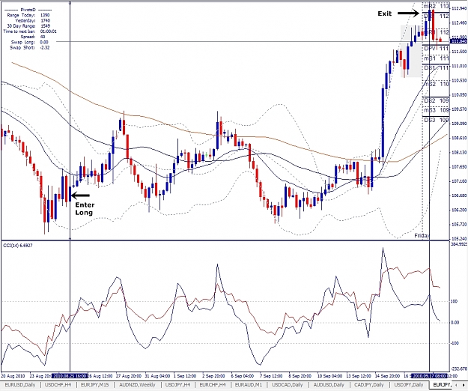
Task: Click the 2010.08.25 16:00 date marker
Action: (70, 376)
